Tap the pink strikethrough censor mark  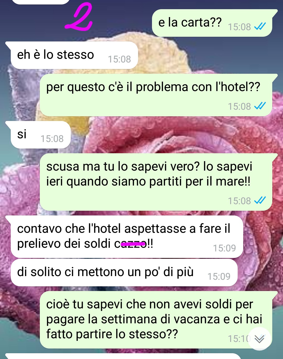click(134, 244)
